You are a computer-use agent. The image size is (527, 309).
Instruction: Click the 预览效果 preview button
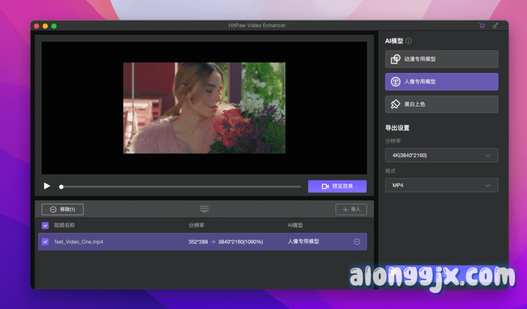337,186
